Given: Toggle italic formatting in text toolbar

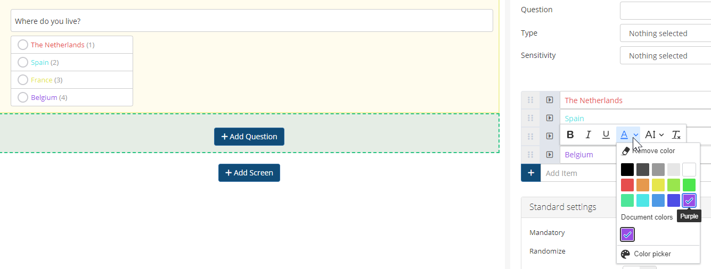Looking at the screenshot, I should (588, 135).
